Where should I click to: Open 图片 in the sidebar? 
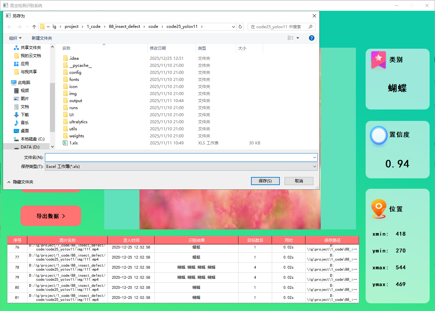pos(21,99)
